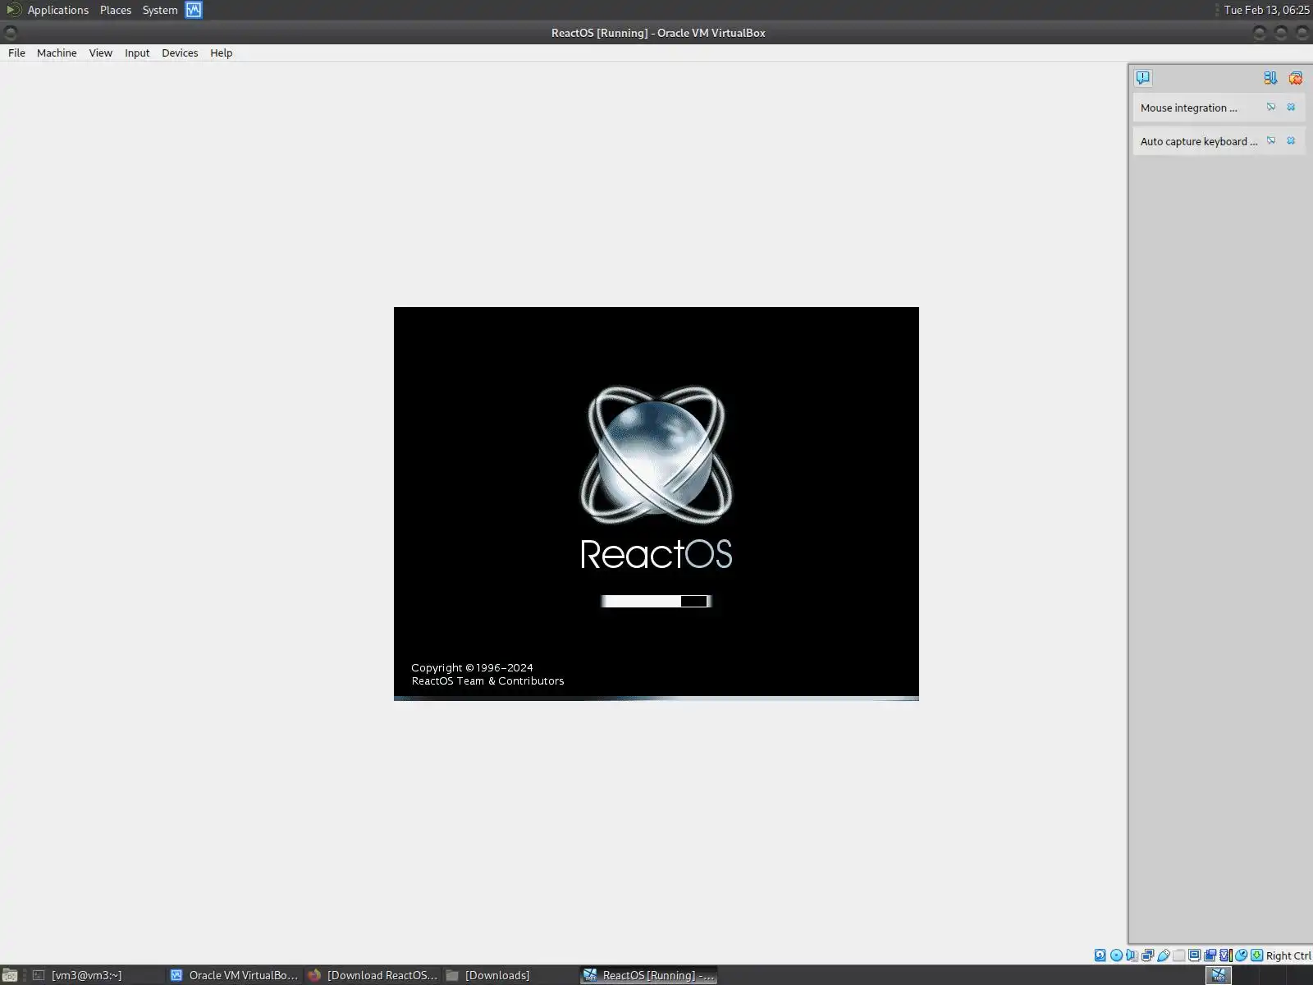The height and width of the screenshot is (985, 1313).
Task: Launch the VirtualBox top panel shortcut icon
Action: point(194,10)
